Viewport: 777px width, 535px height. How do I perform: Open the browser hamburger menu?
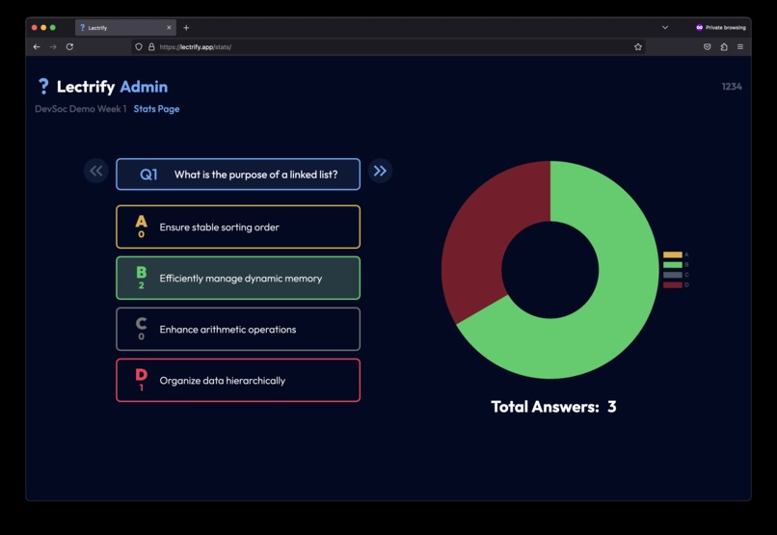[x=740, y=46]
